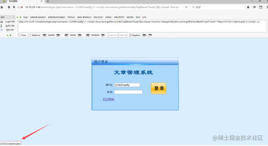The width and height of the screenshot is (268, 146).
Task: Show site info icon in address bar
Action: (18, 7)
